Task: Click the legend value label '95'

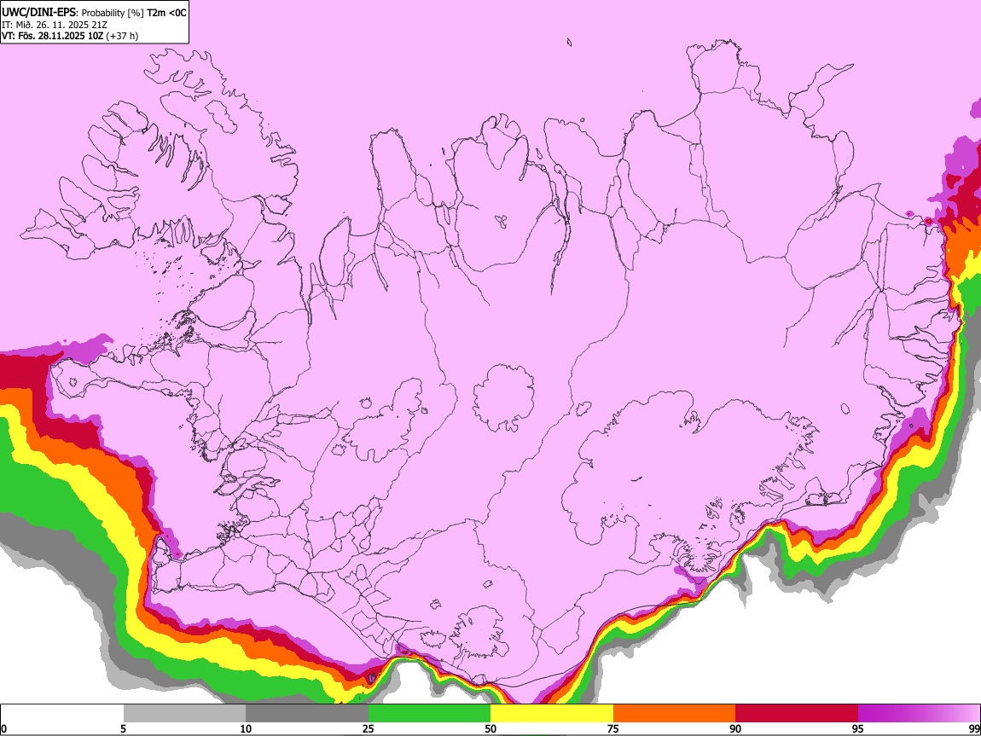Action: (858, 728)
